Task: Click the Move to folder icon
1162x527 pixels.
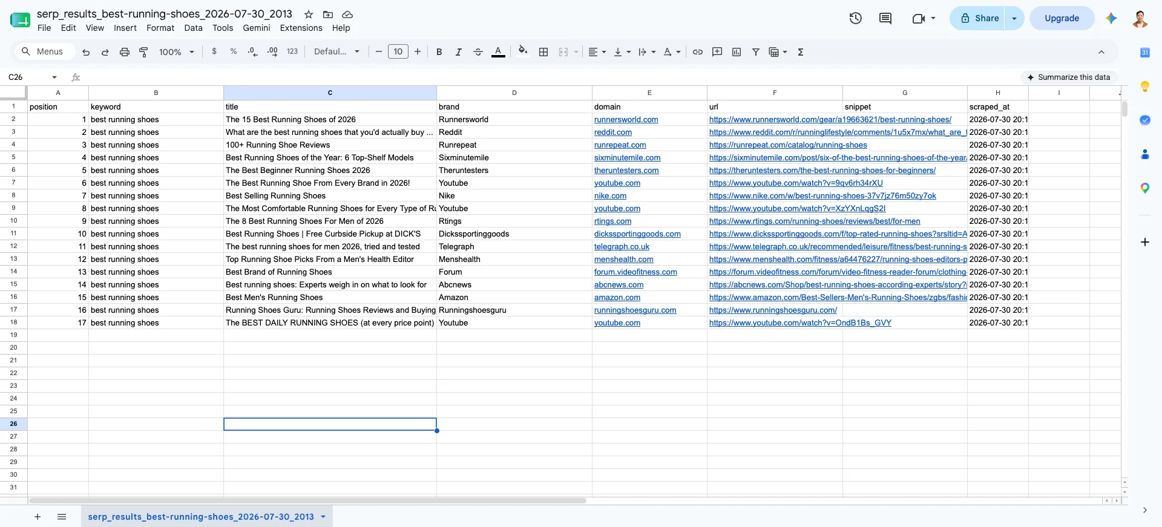Action: click(328, 15)
